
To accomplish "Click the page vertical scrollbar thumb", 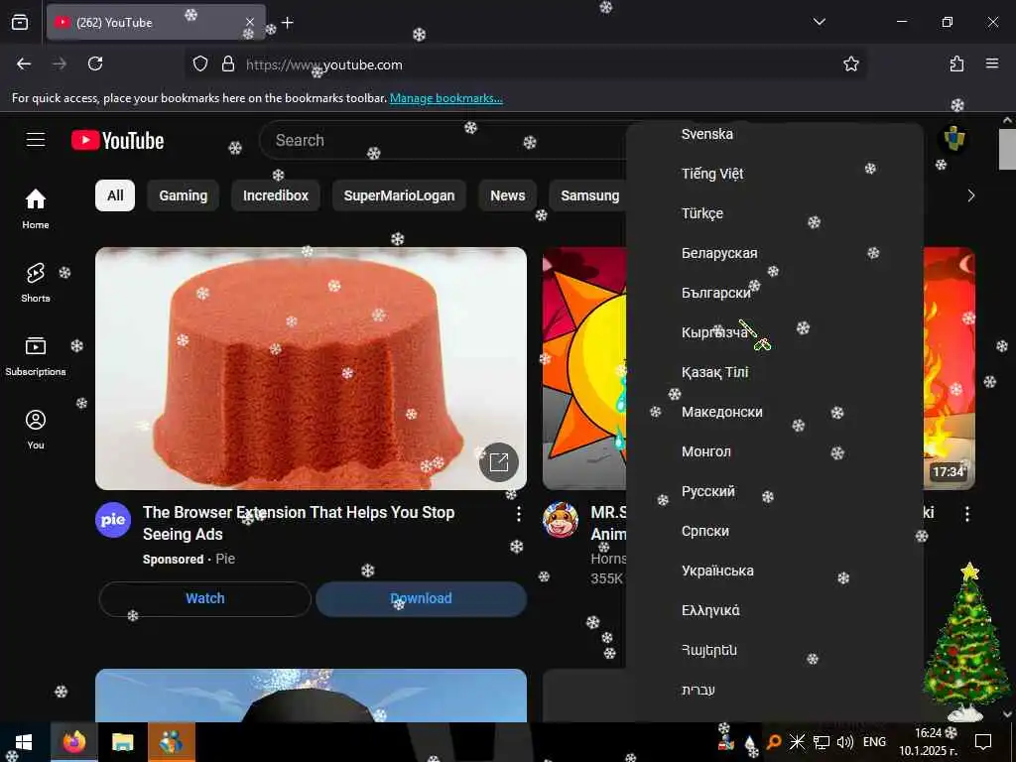I will 1007,149.
